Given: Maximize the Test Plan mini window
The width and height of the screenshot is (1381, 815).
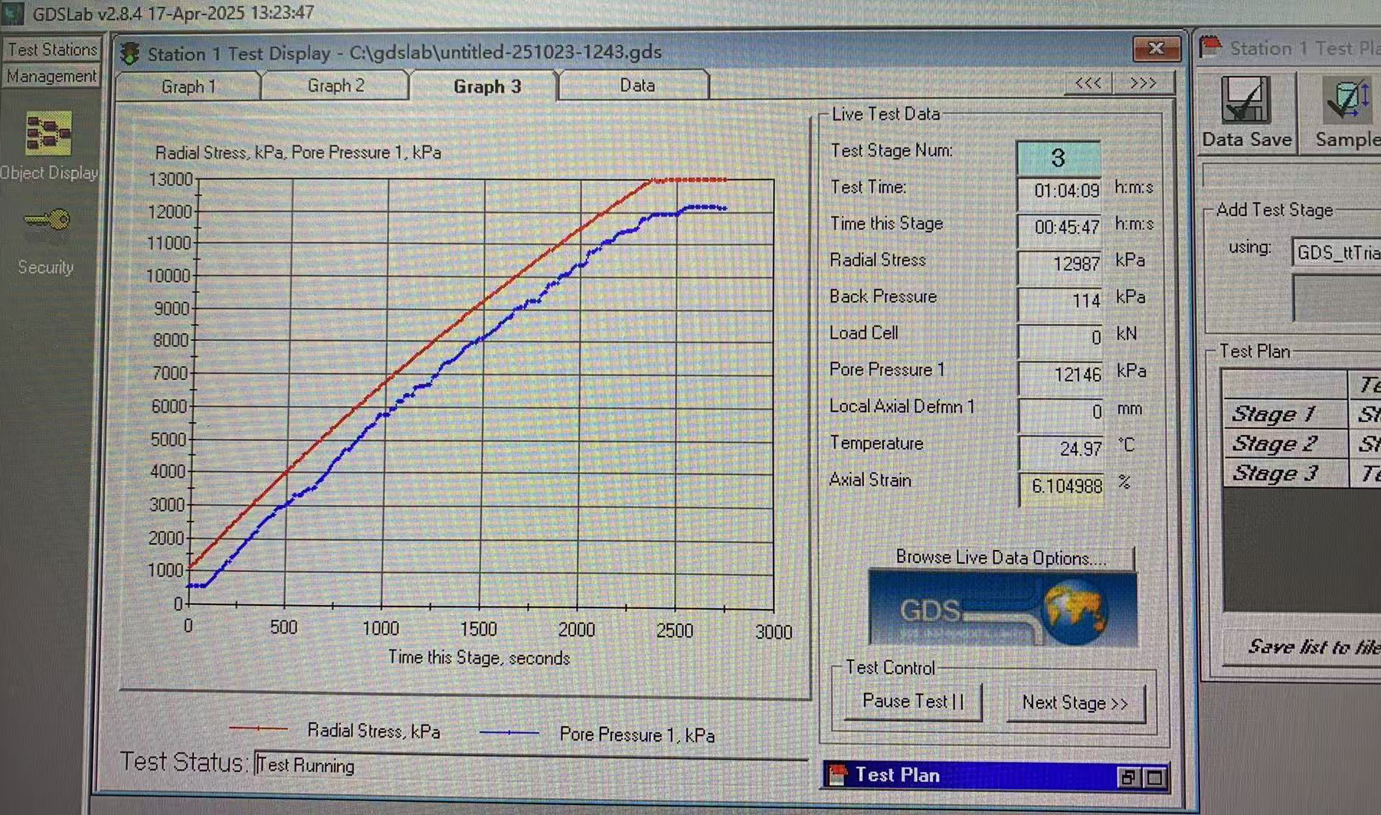Looking at the screenshot, I should (1155, 777).
